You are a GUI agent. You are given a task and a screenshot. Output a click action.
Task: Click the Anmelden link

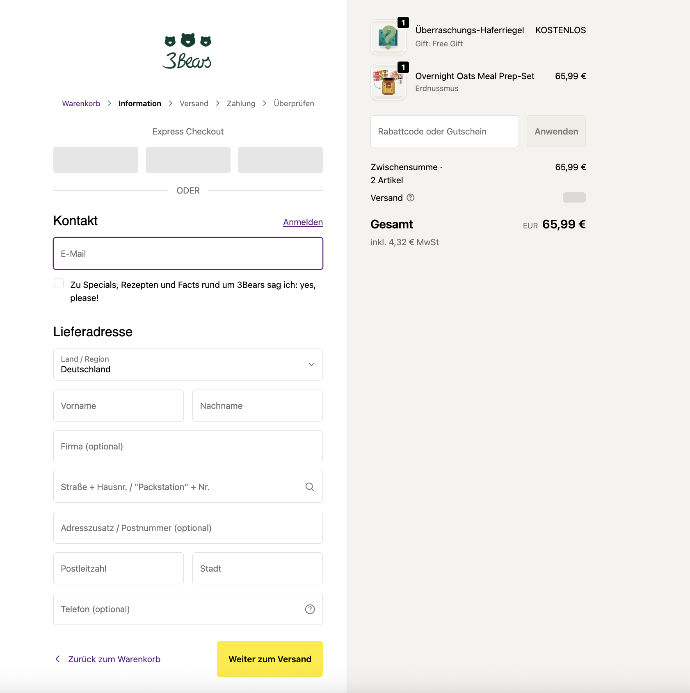coord(303,222)
